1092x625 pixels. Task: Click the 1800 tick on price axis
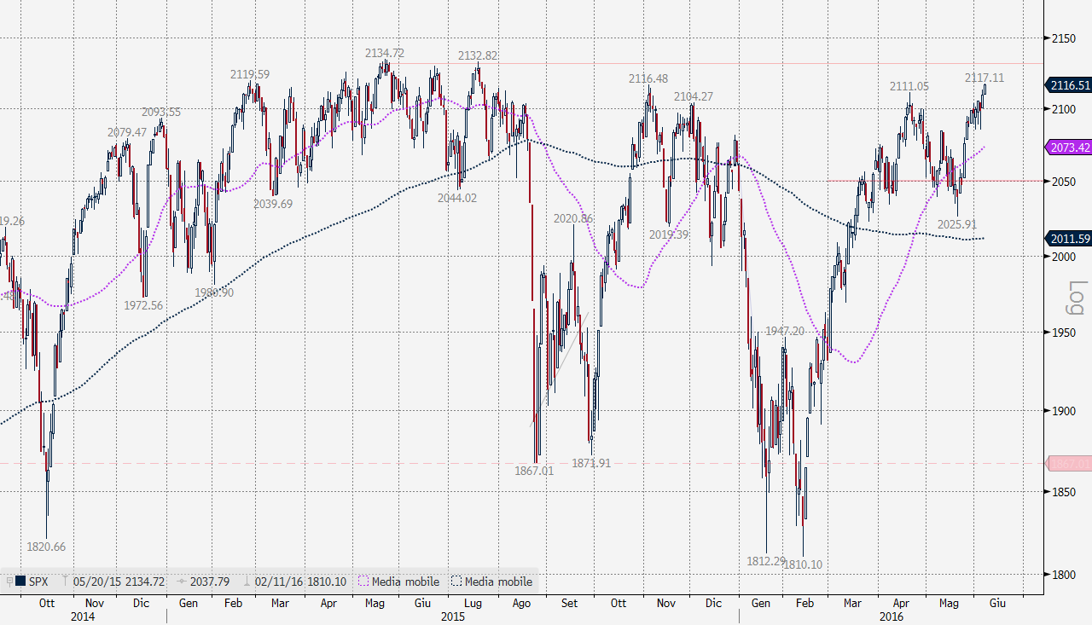1063,573
